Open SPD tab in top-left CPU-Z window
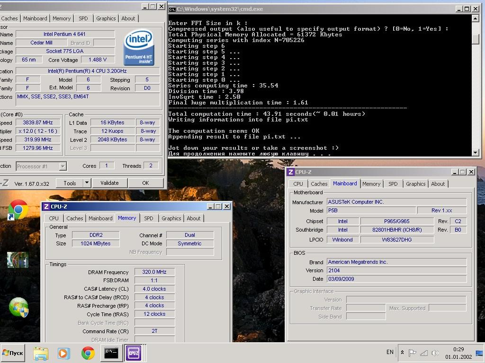 (83, 18)
